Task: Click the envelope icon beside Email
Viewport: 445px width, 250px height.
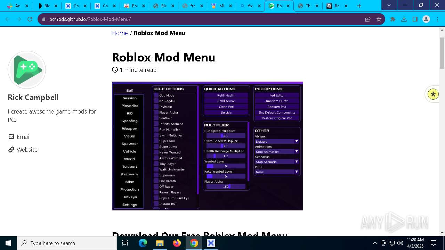Action: pos(11,137)
